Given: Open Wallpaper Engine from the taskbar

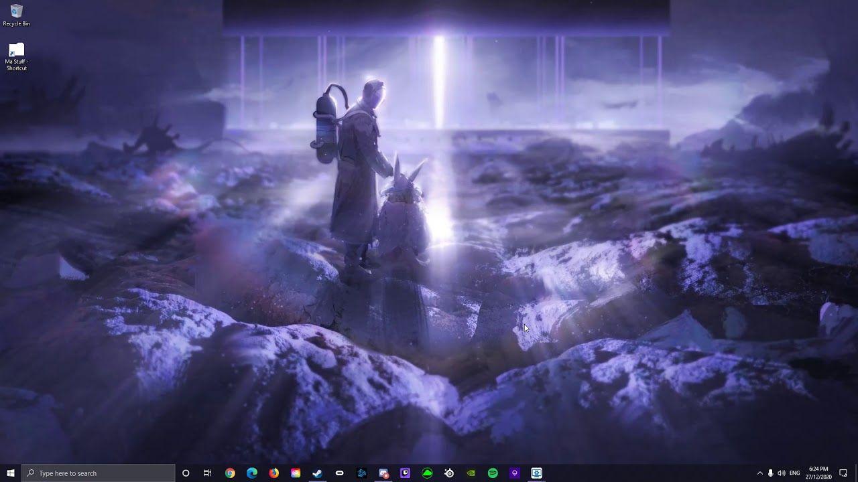Looking at the screenshot, I should (536, 473).
